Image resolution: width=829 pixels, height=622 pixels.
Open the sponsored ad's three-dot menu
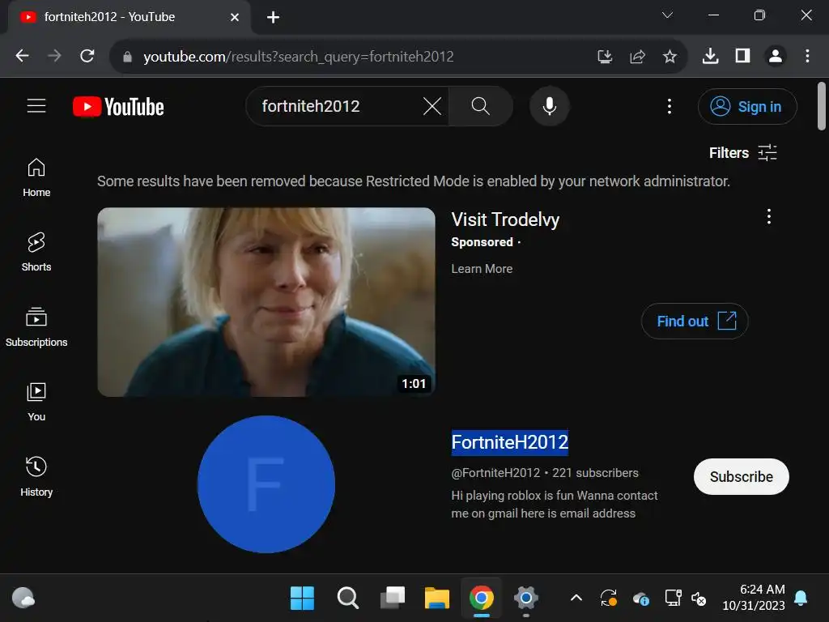[x=769, y=216]
